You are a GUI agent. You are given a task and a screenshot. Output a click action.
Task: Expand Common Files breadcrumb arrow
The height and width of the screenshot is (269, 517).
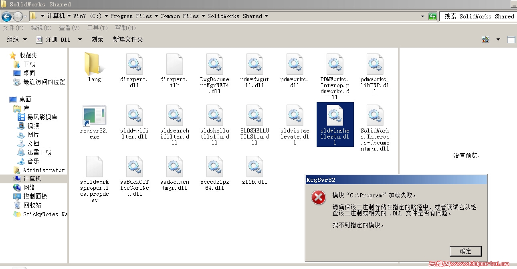coord(203,16)
